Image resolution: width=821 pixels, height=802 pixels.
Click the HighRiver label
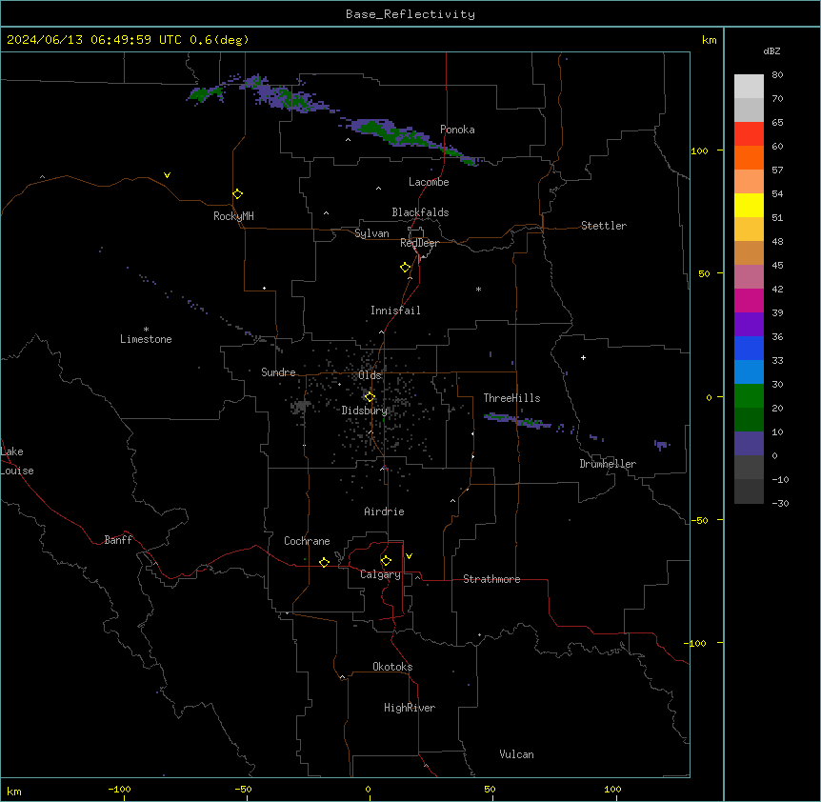(x=410, y=708)
